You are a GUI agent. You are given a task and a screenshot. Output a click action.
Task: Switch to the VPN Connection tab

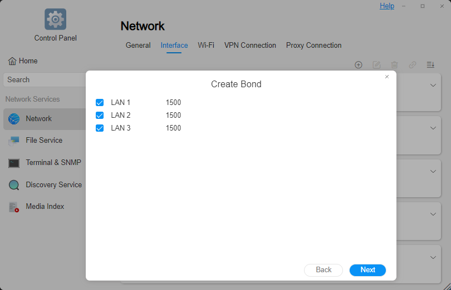point(250,46)
